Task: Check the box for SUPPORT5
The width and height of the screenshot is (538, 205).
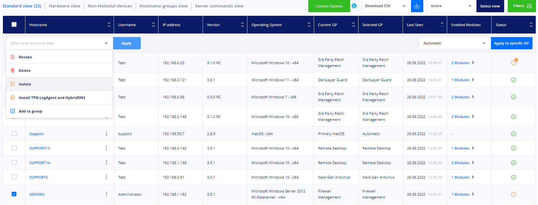Action: pos(14,177)
